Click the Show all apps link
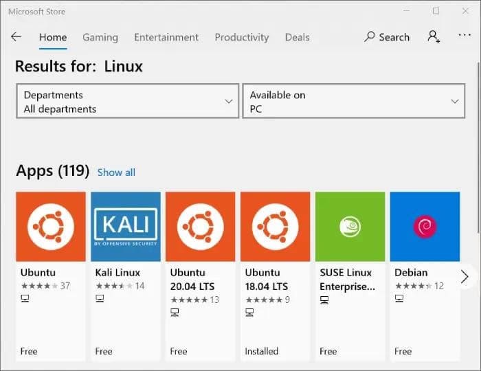Screen dimensions: 481x371 tap(116, 172)
